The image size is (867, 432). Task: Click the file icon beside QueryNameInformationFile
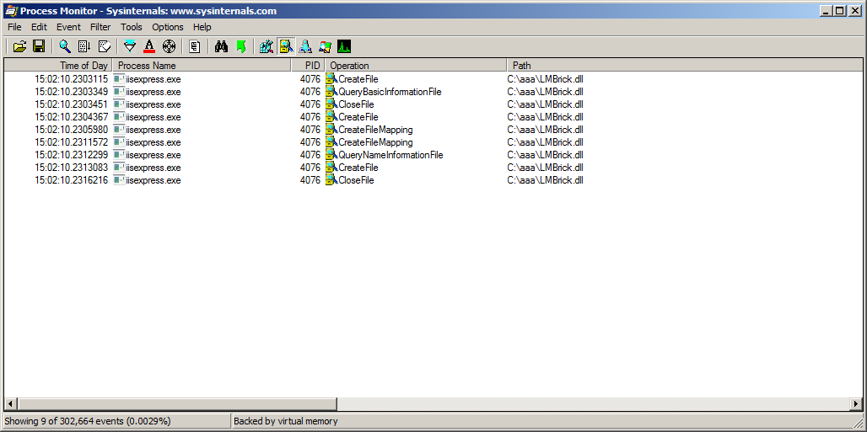click(331, 155)
